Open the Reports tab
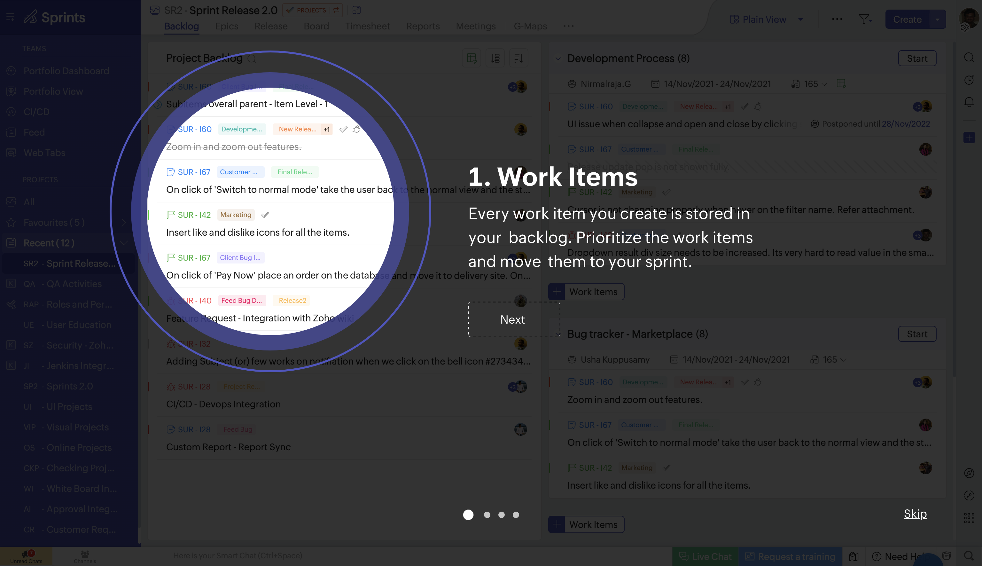 point(423,26)
